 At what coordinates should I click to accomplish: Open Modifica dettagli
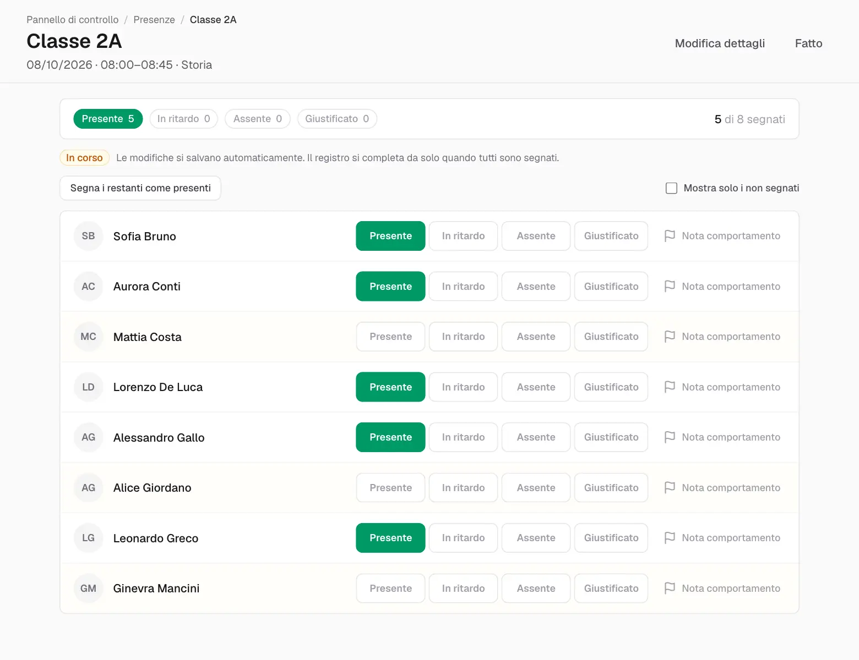[720, 43]
